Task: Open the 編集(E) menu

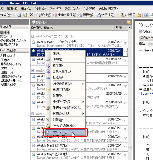Action: [12, 8]
